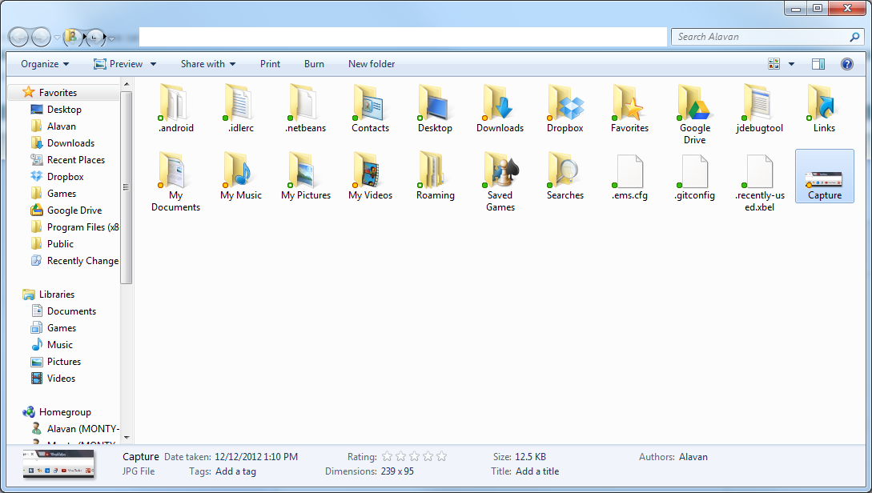Screen dimensions: 872x493
Task: Open the .netbeans folder
Action: point(305,109)
